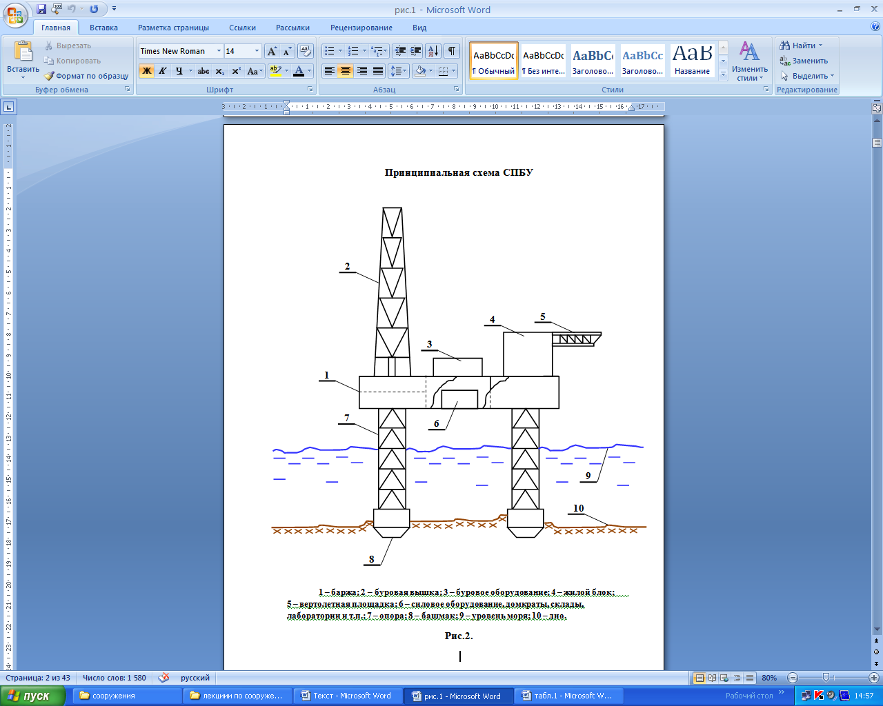Click the Save icon in quick access toolbar
This screenshot has height=706, width=883.
[x=41, y=9]
